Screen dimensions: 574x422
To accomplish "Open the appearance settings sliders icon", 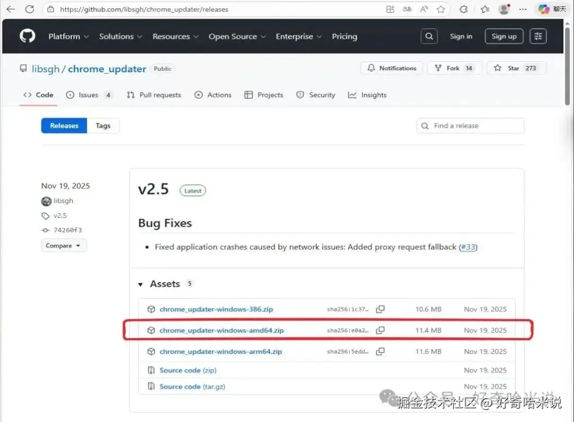I will point(538,36).
